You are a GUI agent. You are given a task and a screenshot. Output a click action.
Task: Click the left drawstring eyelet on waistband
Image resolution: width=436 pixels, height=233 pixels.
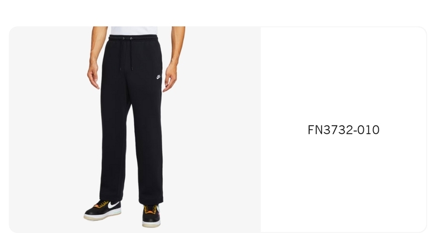click(x=124, y=38)
